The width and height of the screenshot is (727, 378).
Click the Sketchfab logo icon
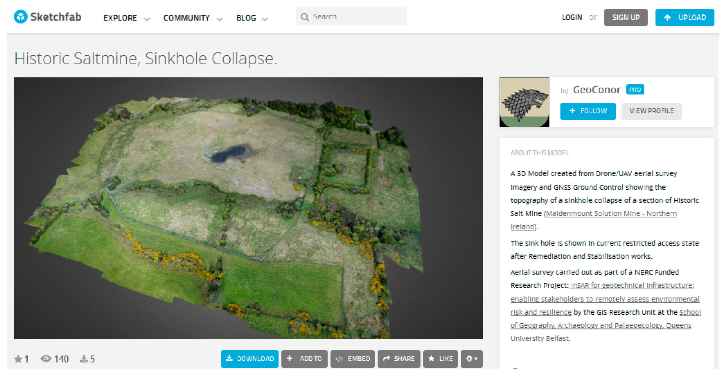point(21,17)
